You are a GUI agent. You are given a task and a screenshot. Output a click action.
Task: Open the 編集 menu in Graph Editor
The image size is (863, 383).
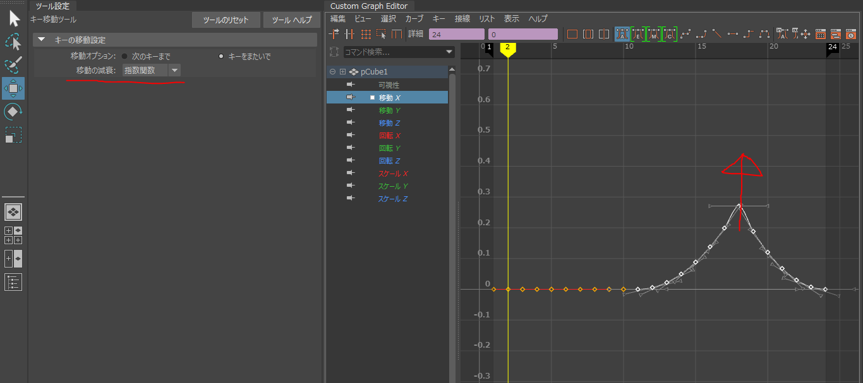[338, 18]
